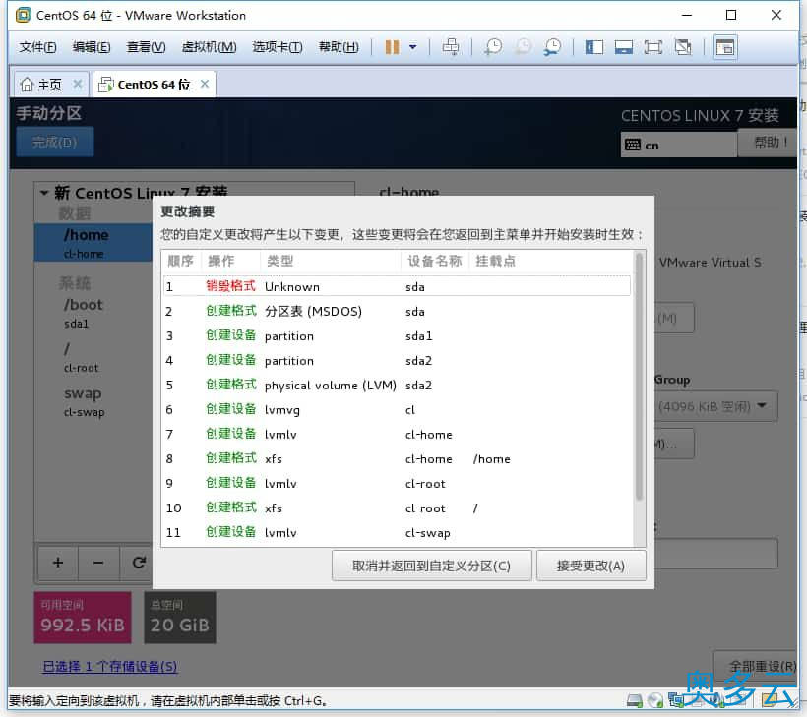
Task: Open the Volume Group dropdown
Action: click(716, 406)
